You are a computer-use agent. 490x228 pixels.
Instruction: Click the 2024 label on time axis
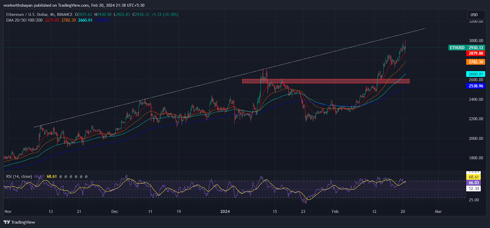tap(225, 211)
